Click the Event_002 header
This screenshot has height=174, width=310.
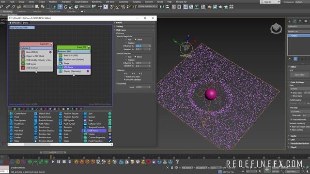coord(74,47)
